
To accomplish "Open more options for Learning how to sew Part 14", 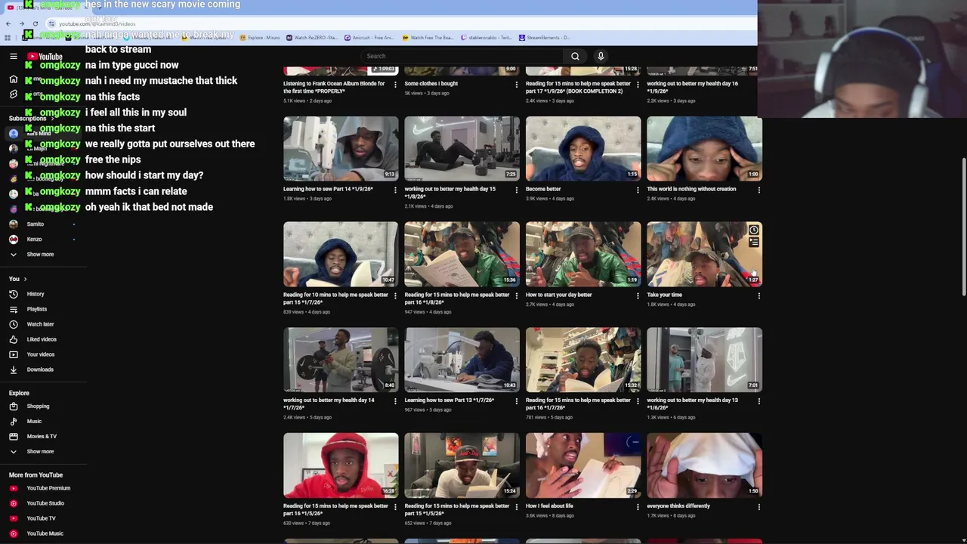I will (x=395, y=190).
